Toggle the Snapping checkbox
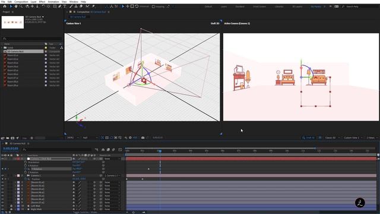 pyautogui.click(x=153, y=7)
